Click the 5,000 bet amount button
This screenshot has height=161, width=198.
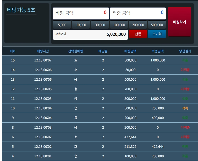pos(62,25)
